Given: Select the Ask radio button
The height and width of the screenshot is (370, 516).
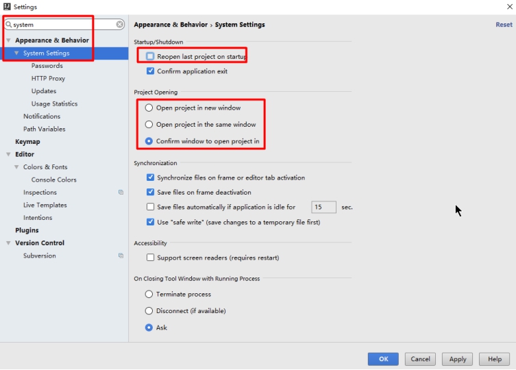Looking at the screenshot, I should pyautogui.click(x=149, y=328).
